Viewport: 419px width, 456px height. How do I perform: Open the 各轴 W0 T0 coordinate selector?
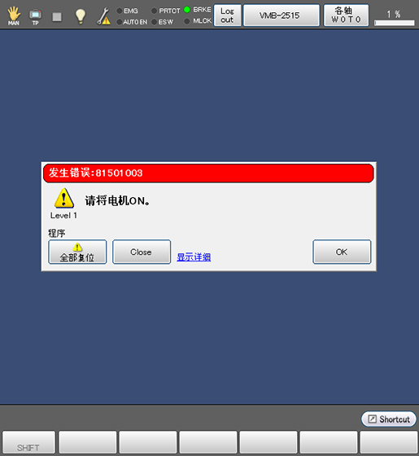pyautogui.click(x=346, y=15)
